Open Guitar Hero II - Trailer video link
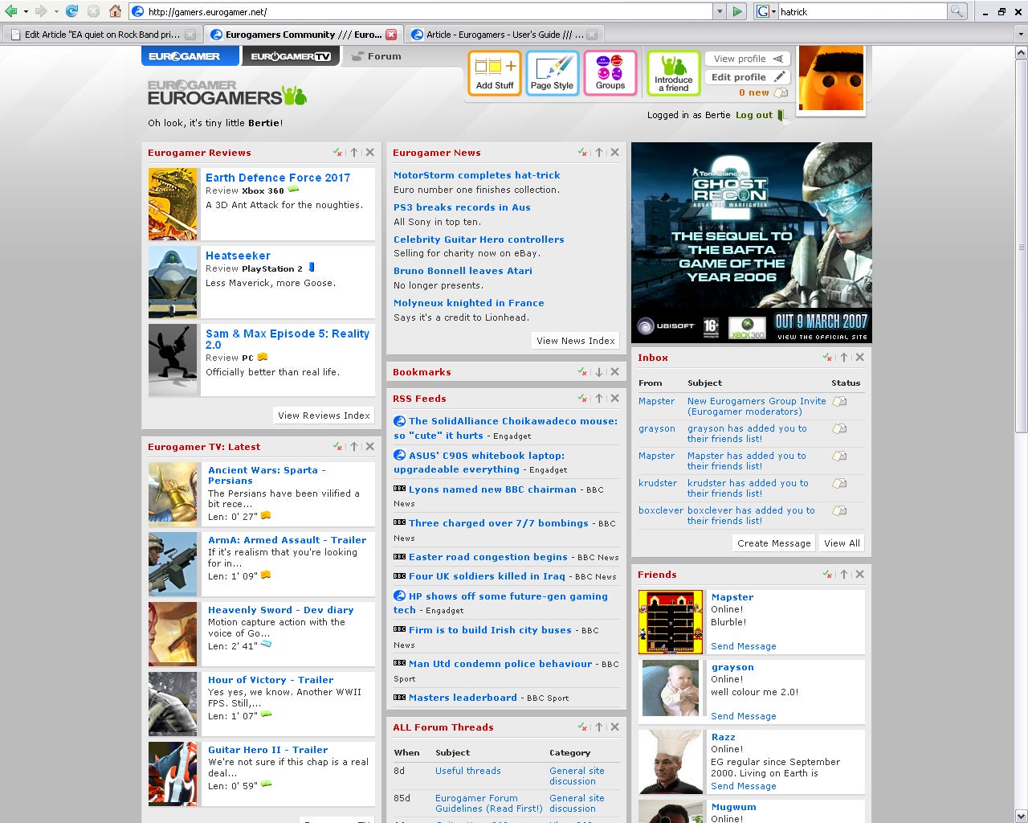This screenshot has width=1028, height=823. [267, 750]
